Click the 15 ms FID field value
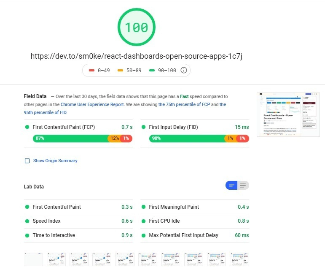Image resolution: width=325 pixels, height=270 pixels. tap(242, 127)
